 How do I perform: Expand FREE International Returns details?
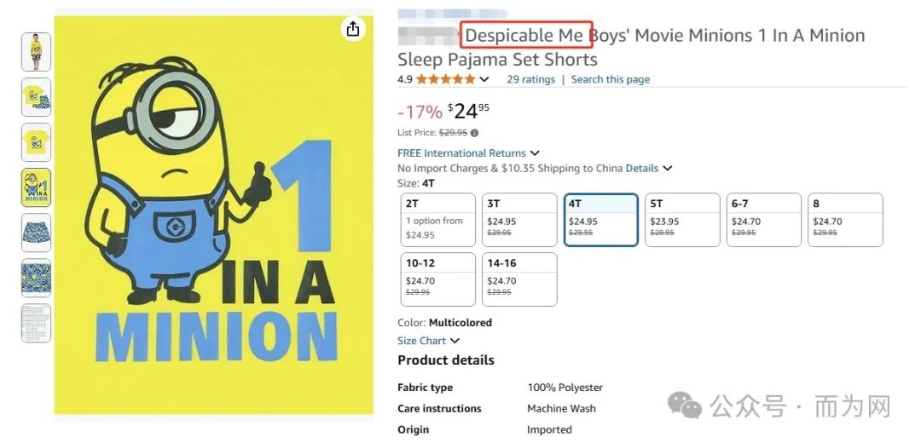[x=468, y=153]
